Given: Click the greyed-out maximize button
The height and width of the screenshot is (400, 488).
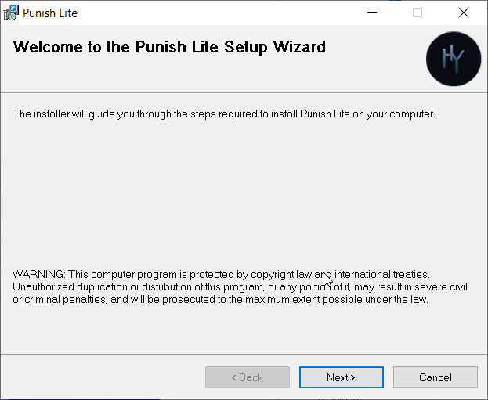Looking at the screenshot, I should pos(418,13).
